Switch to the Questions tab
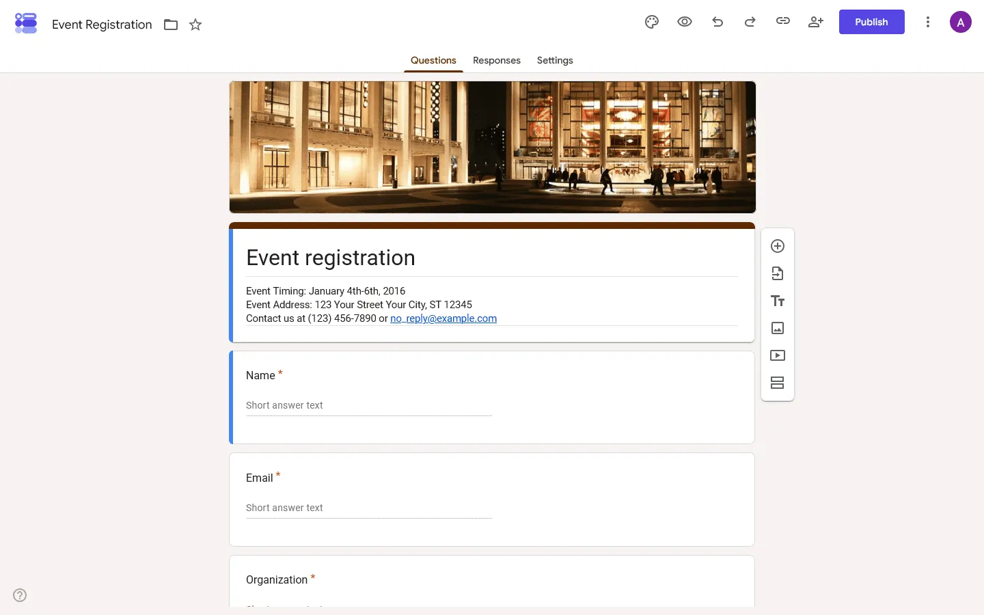The width and height of the screenshot is (984, 615). (x=433, y=60)
